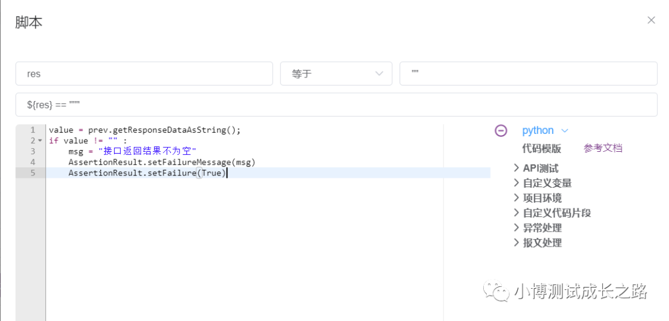Screen dimensions: 669x321
Task: Click the setFailureMessage(msg) code line
Action: [x=162, y=162]
